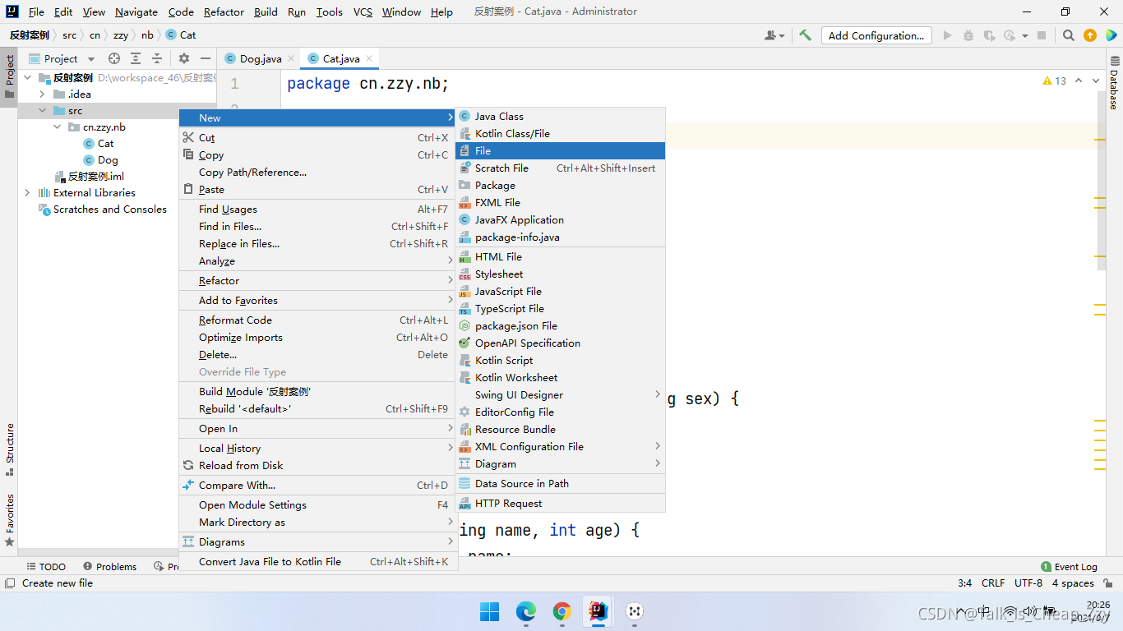Toggle tool window bars icon in status bar
This screenshot has height=631, width=1123.
9,583
